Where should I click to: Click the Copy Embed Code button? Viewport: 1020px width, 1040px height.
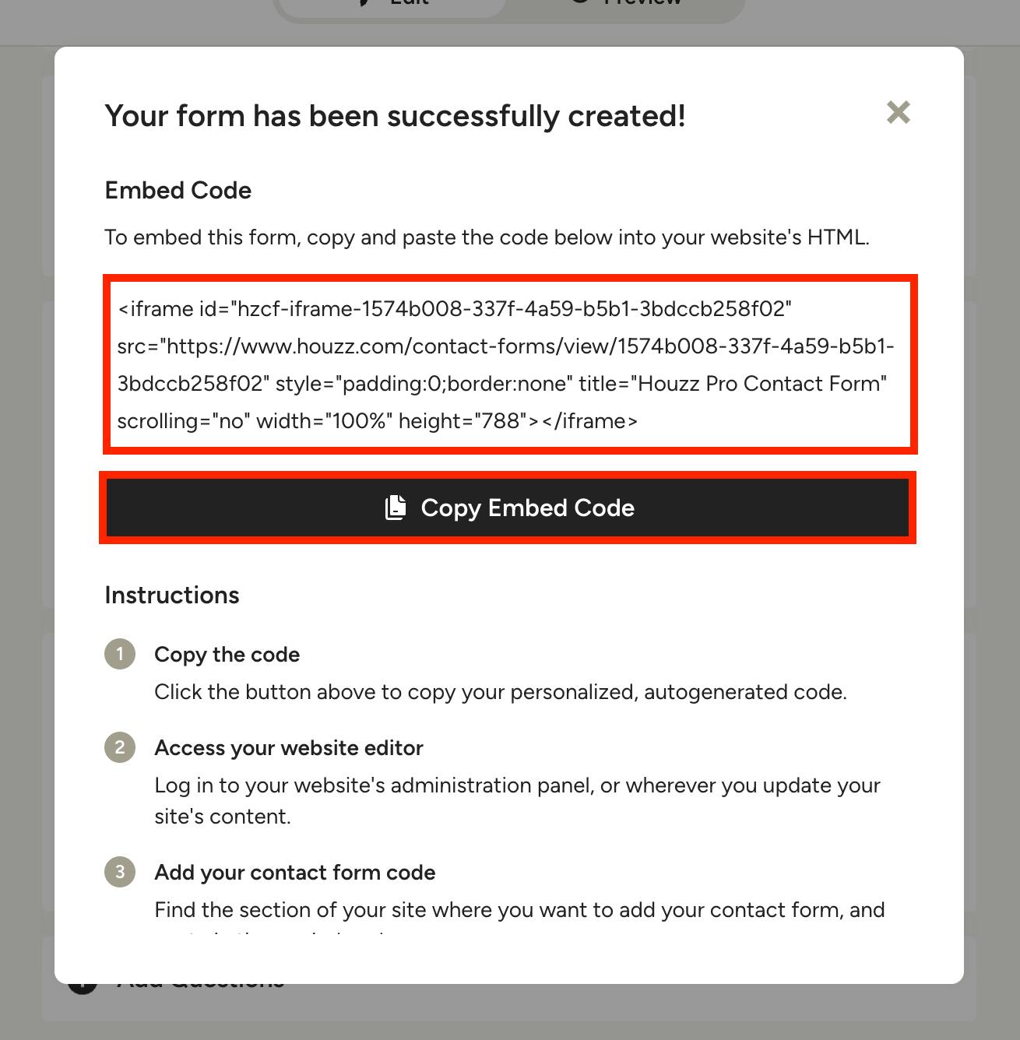(508, 508)
